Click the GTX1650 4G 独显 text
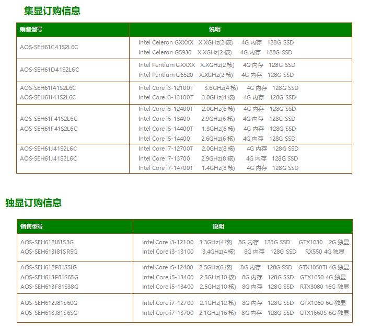The width and height of the screenshot is (370, 330). 323,277
